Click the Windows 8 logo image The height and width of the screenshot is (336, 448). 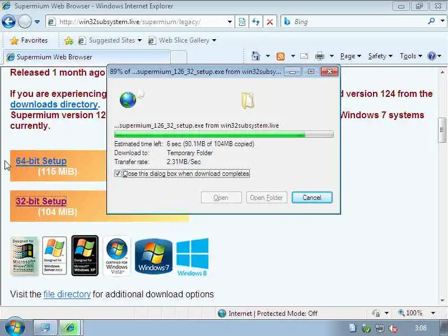click(192, 257)
